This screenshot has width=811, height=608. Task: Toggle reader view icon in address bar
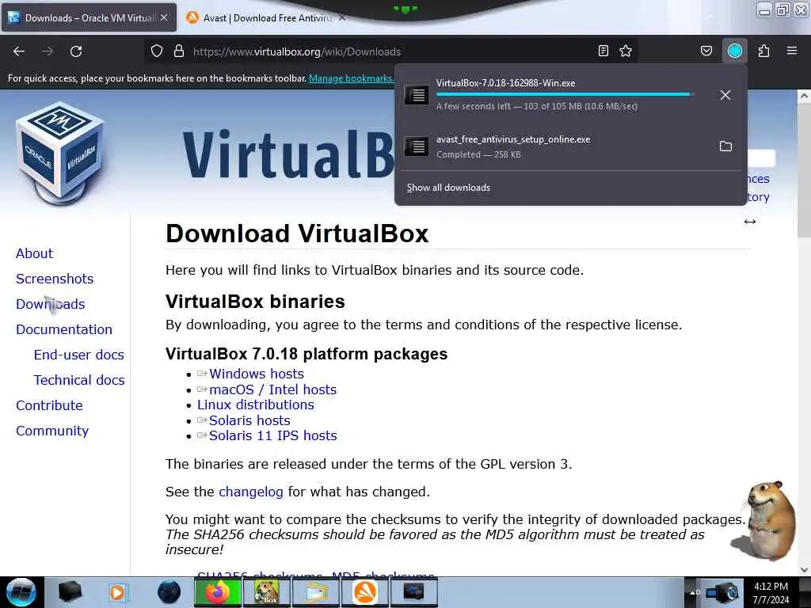pos(603,51)
